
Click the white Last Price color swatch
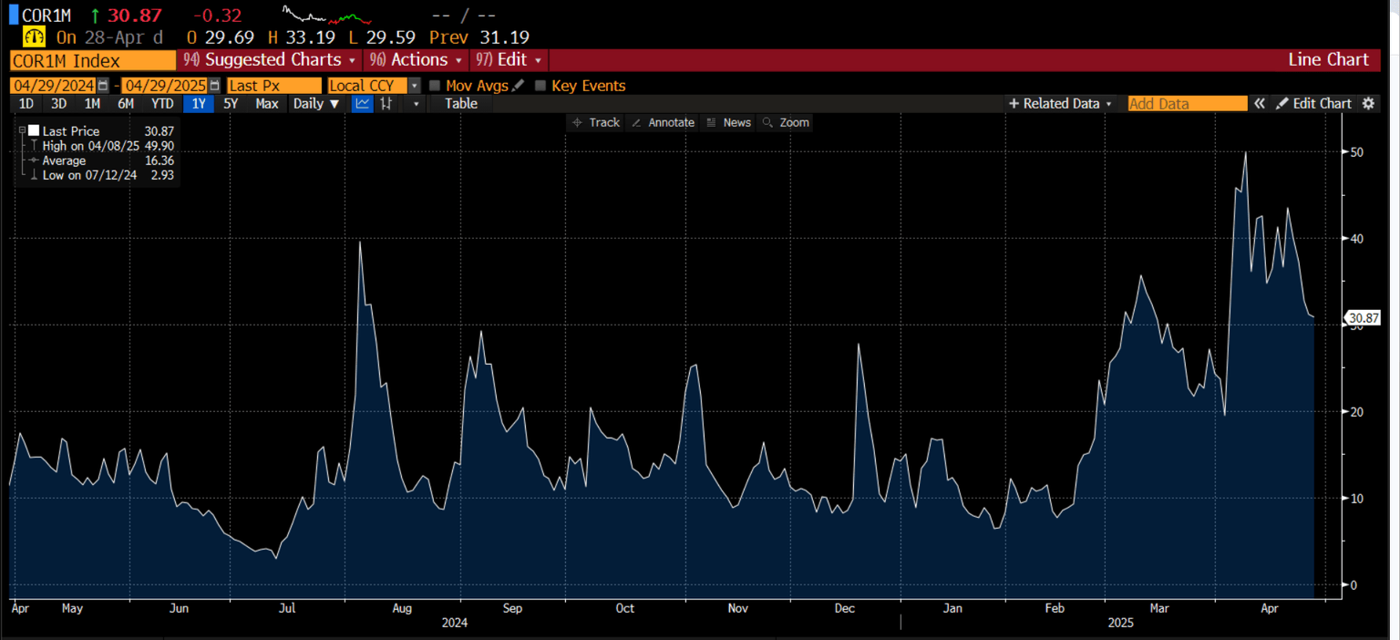[x=34, y=131]
